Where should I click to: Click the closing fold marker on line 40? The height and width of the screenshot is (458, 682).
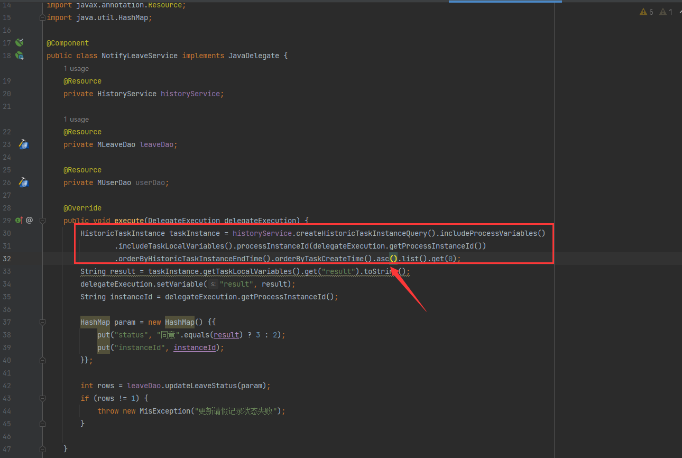[42, 360]
